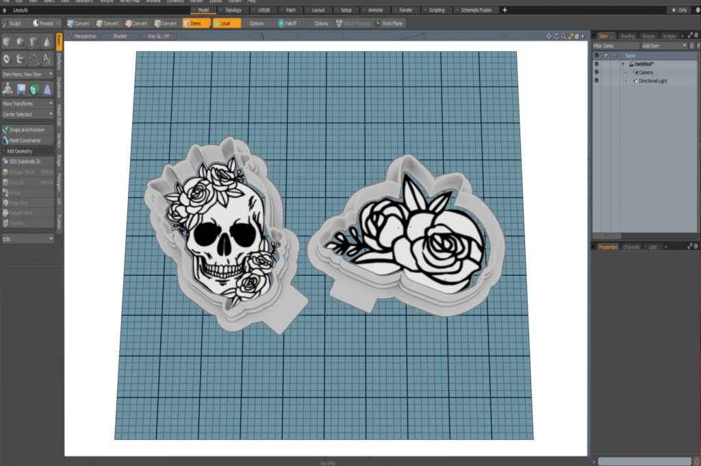Switch to the Topology layout tab
The width and height of the screenshot is (701, 466).
click(233, 10)
